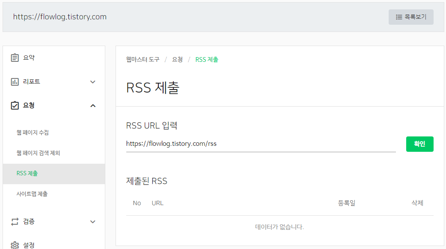Click the RSS URL 입력 label
Image resolution: width=446 pixels, height=249 pixels.
point(152,125)
